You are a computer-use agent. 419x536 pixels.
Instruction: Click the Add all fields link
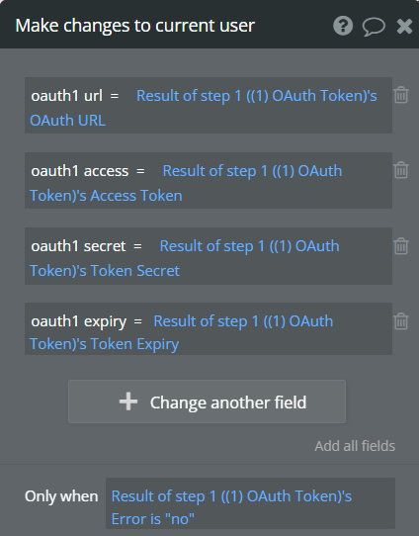tap(355, 446)
